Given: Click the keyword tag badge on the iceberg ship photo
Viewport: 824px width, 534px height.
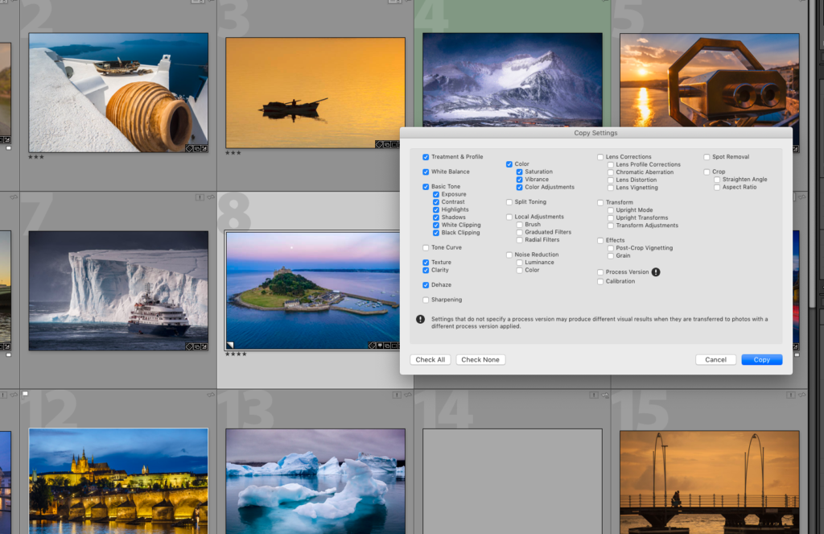Looking at the screenshot, I should click(x=188, y=346).
